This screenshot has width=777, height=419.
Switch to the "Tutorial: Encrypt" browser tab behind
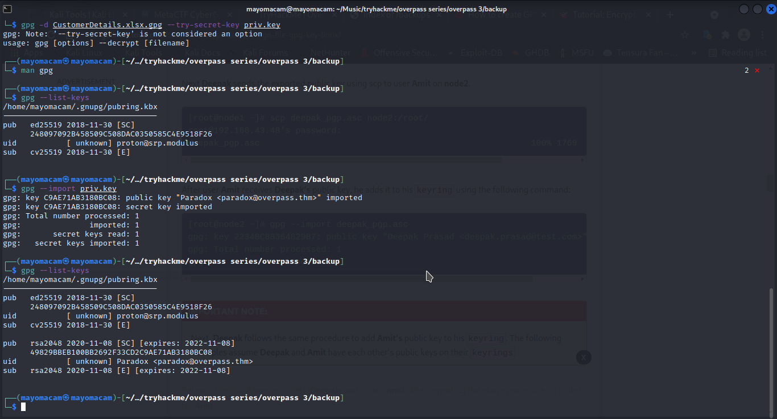[x=604, y=15]
